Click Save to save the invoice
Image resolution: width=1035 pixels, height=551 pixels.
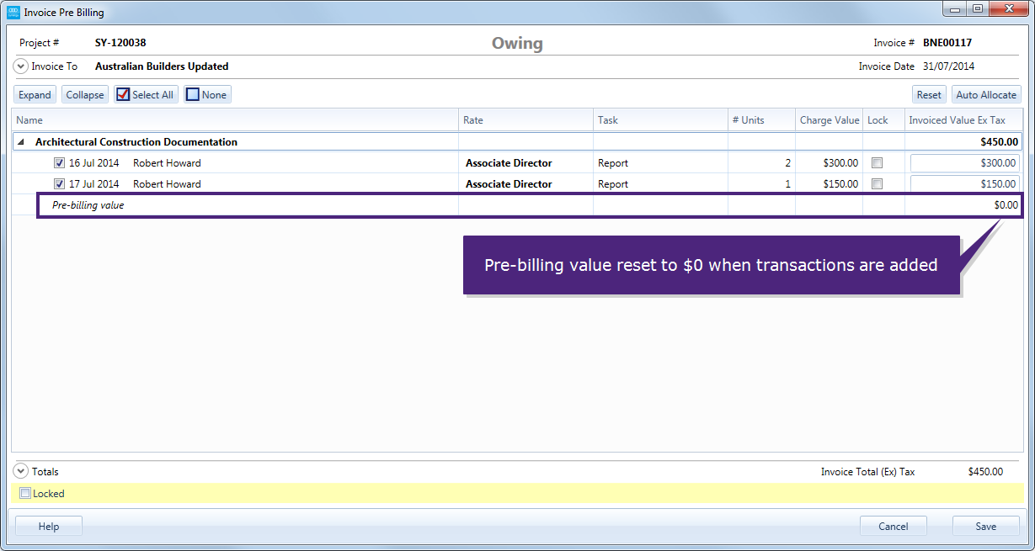tap(985, 525)
